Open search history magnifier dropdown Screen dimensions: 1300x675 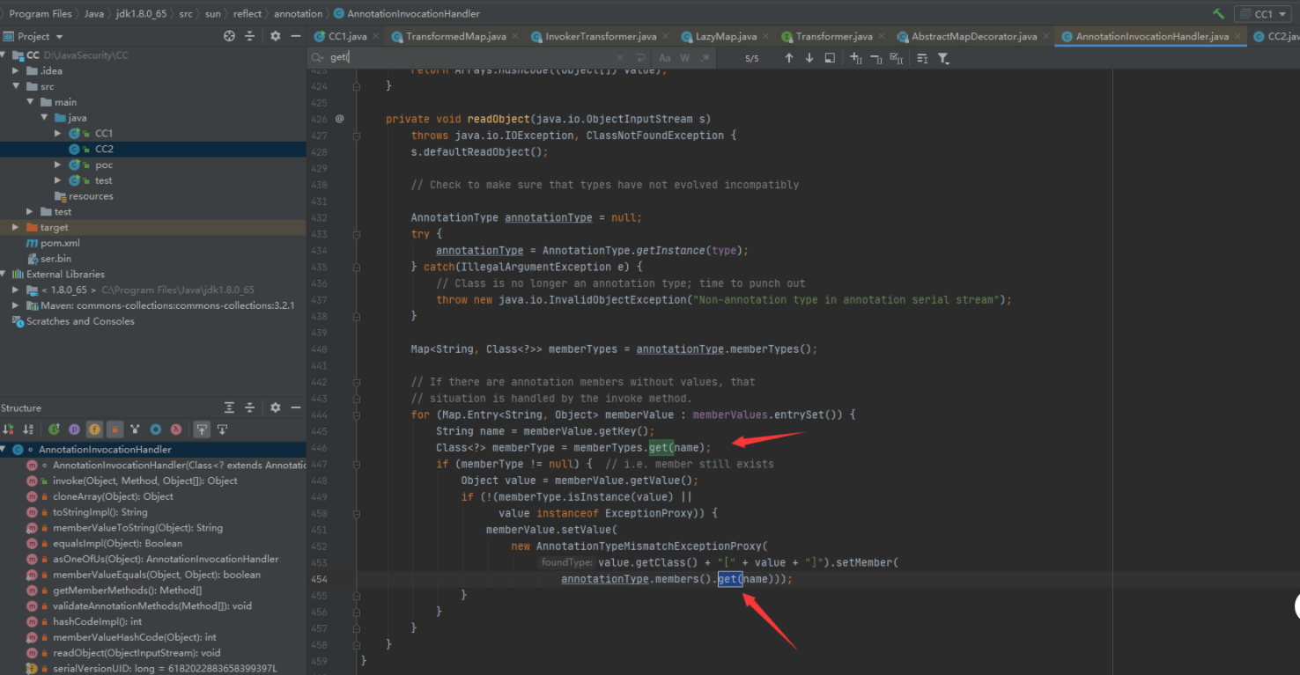point(317,57)
